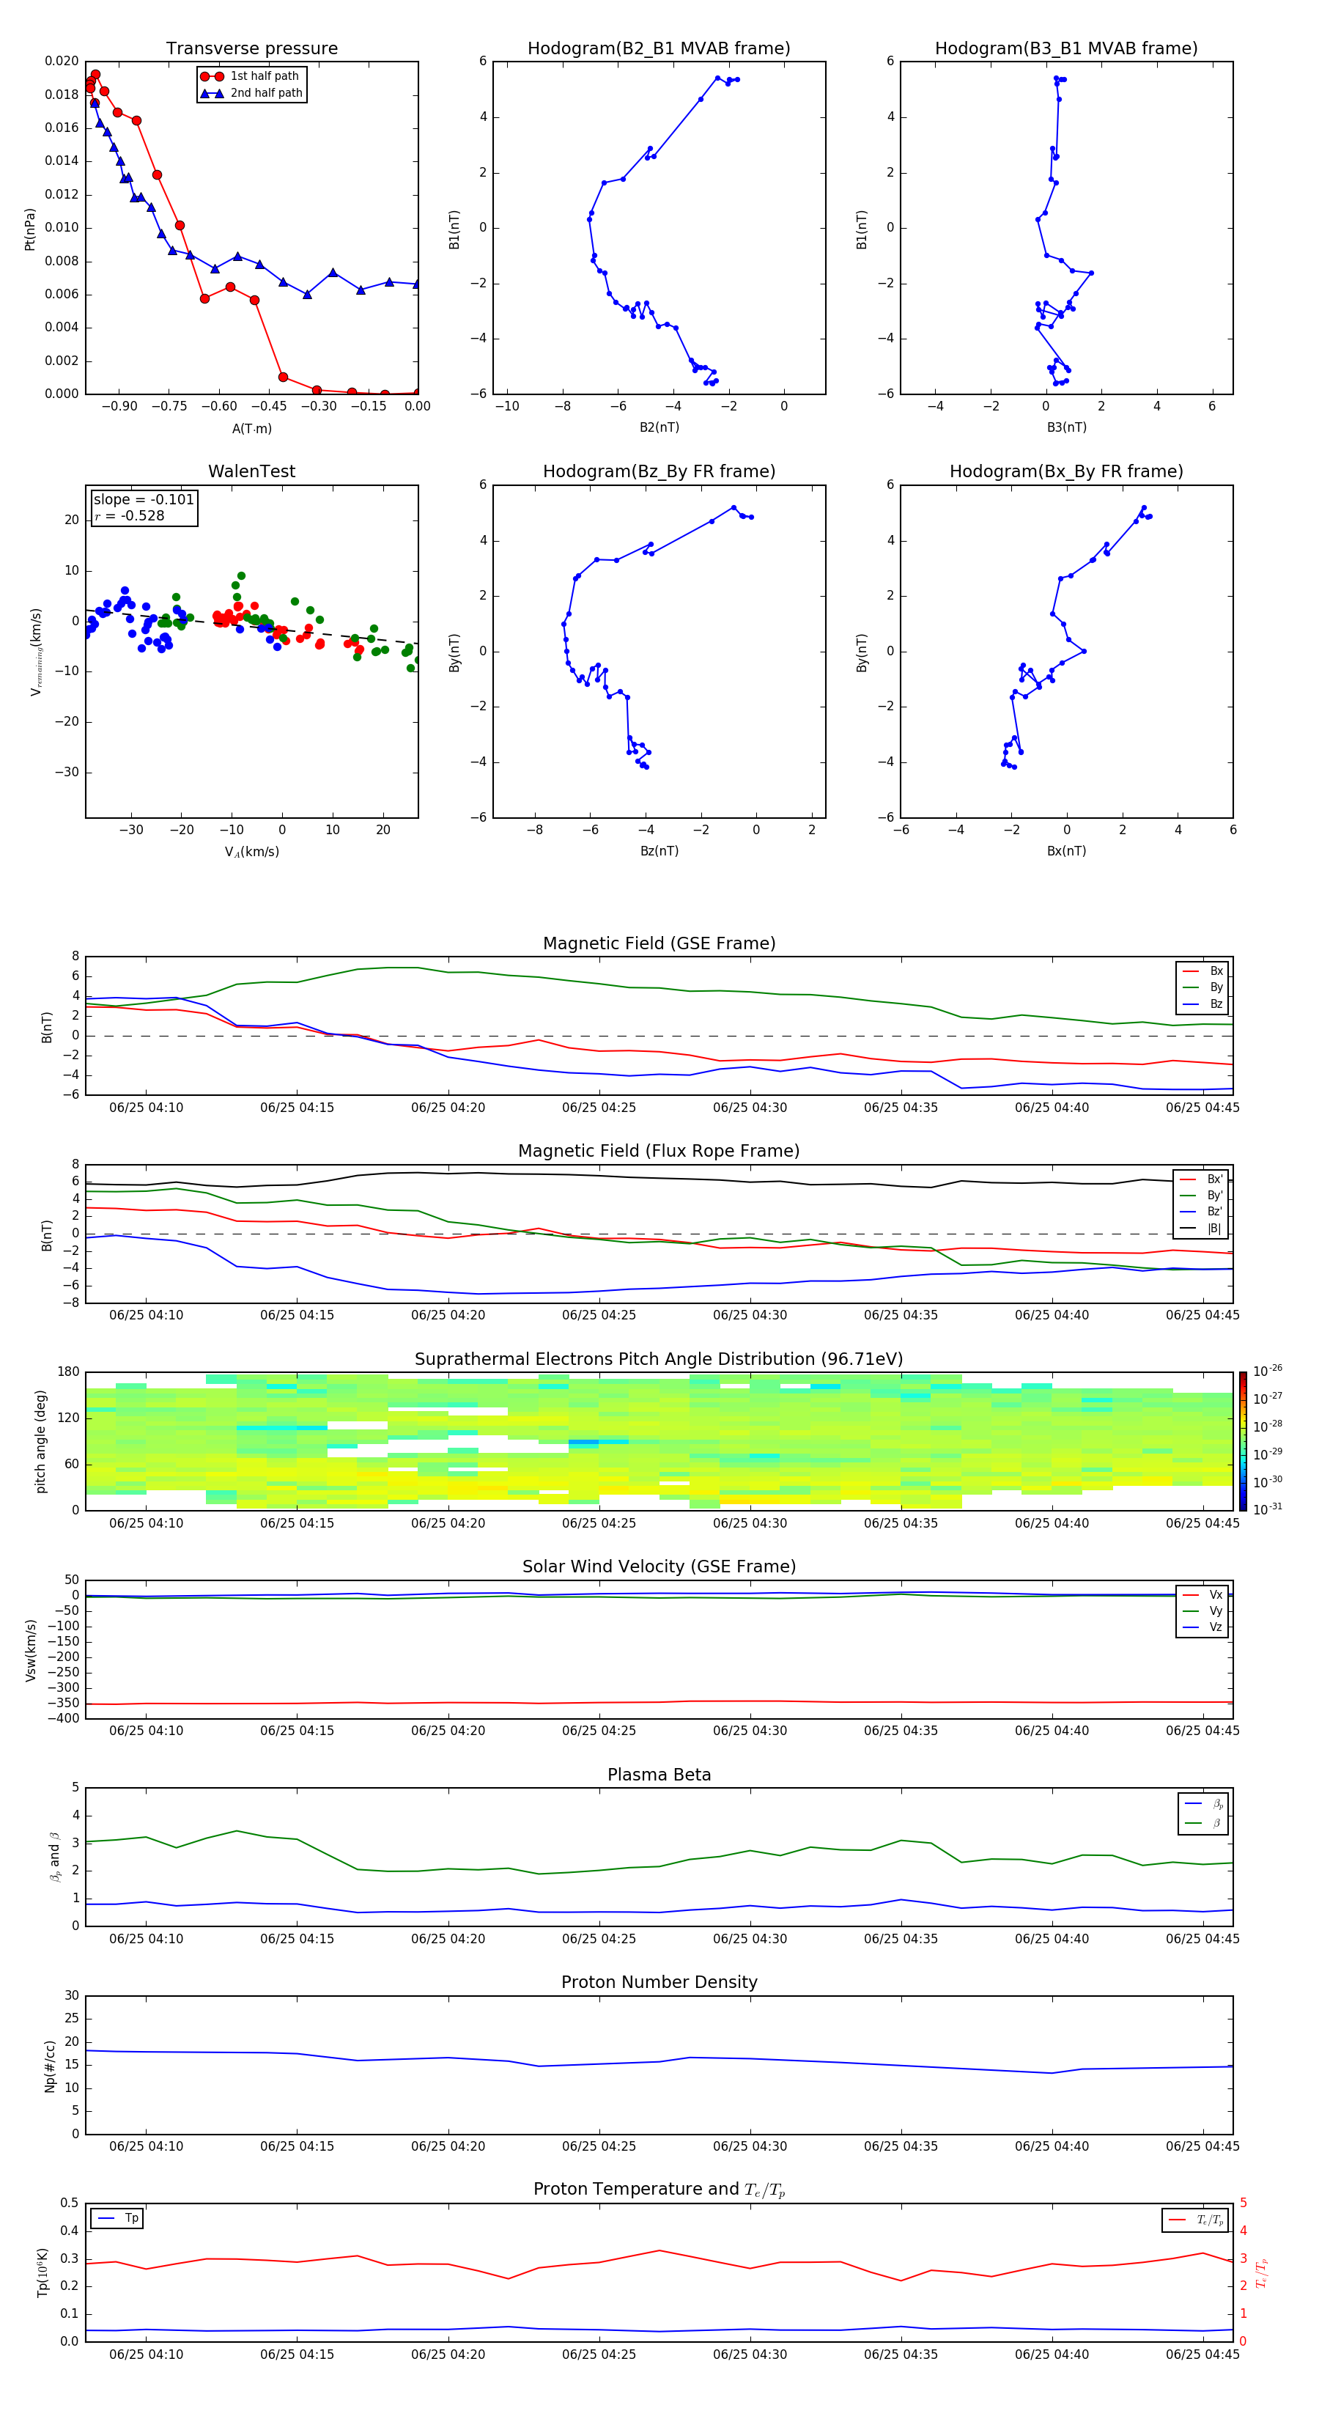
Task: Click the 'V_A(km/s)' x-axis label
Action: click(x=251, y=852)
